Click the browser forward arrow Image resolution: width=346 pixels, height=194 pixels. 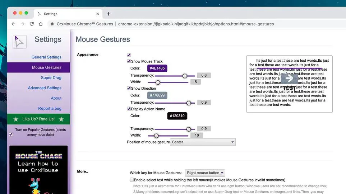click(23, 24)
